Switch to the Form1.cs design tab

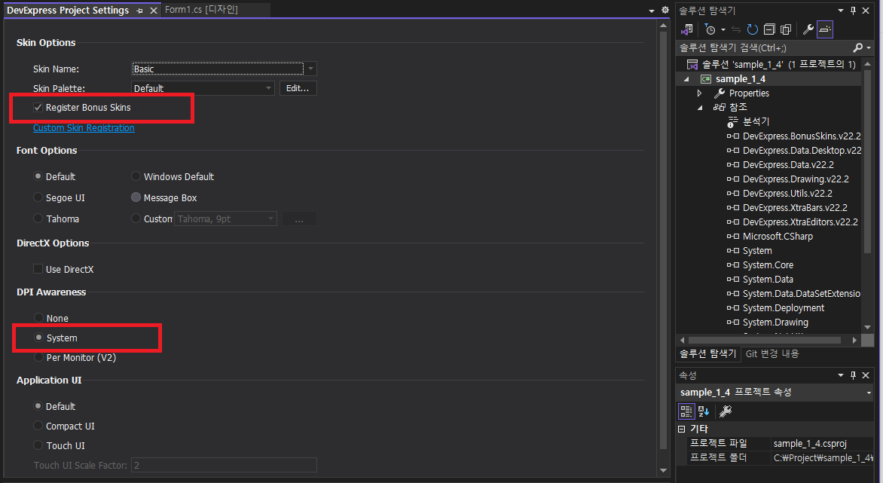point(202,10)
